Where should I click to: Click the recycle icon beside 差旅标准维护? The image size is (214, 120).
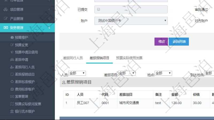coord(12,82)
